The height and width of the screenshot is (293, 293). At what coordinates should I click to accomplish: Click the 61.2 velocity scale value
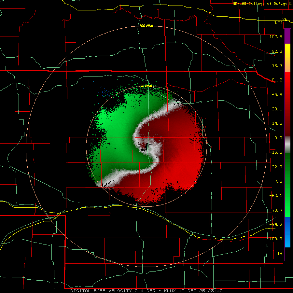[x=277, y=80]
